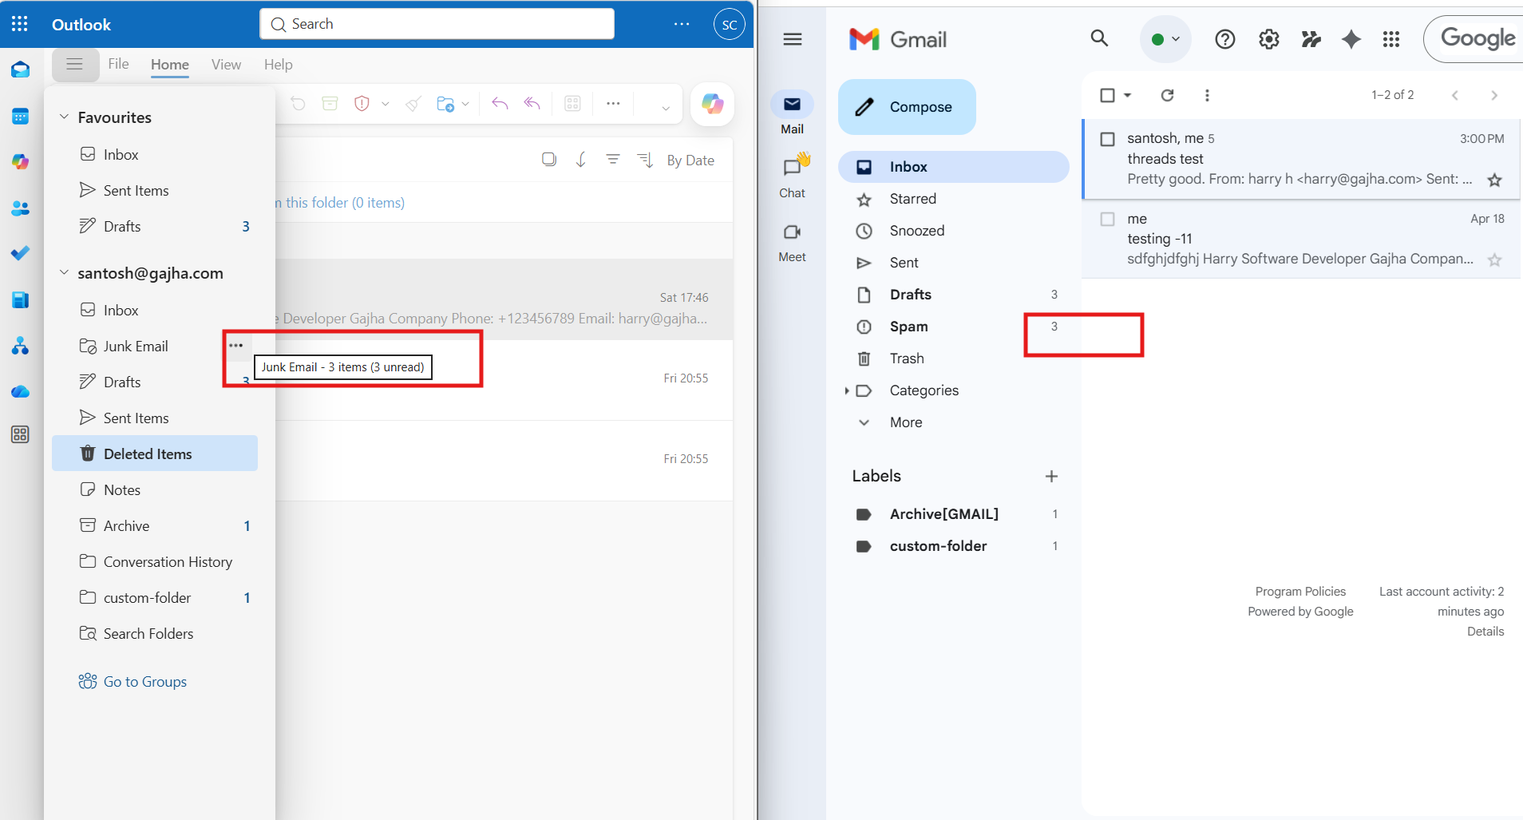Open the Gmail active status dropdown
This screenshot has height=820, width=1523.
pos(1165,38)
